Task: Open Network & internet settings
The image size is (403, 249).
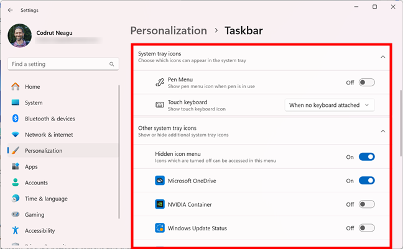Action: tap(63, 135)
